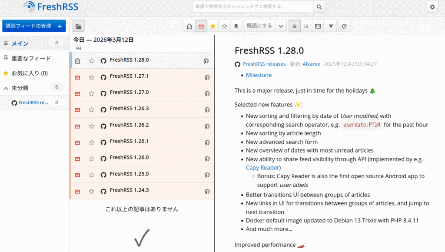The height and width of the screenshot is (252, 445).
Task: Switch to the reader view icon
Action: 318,27
